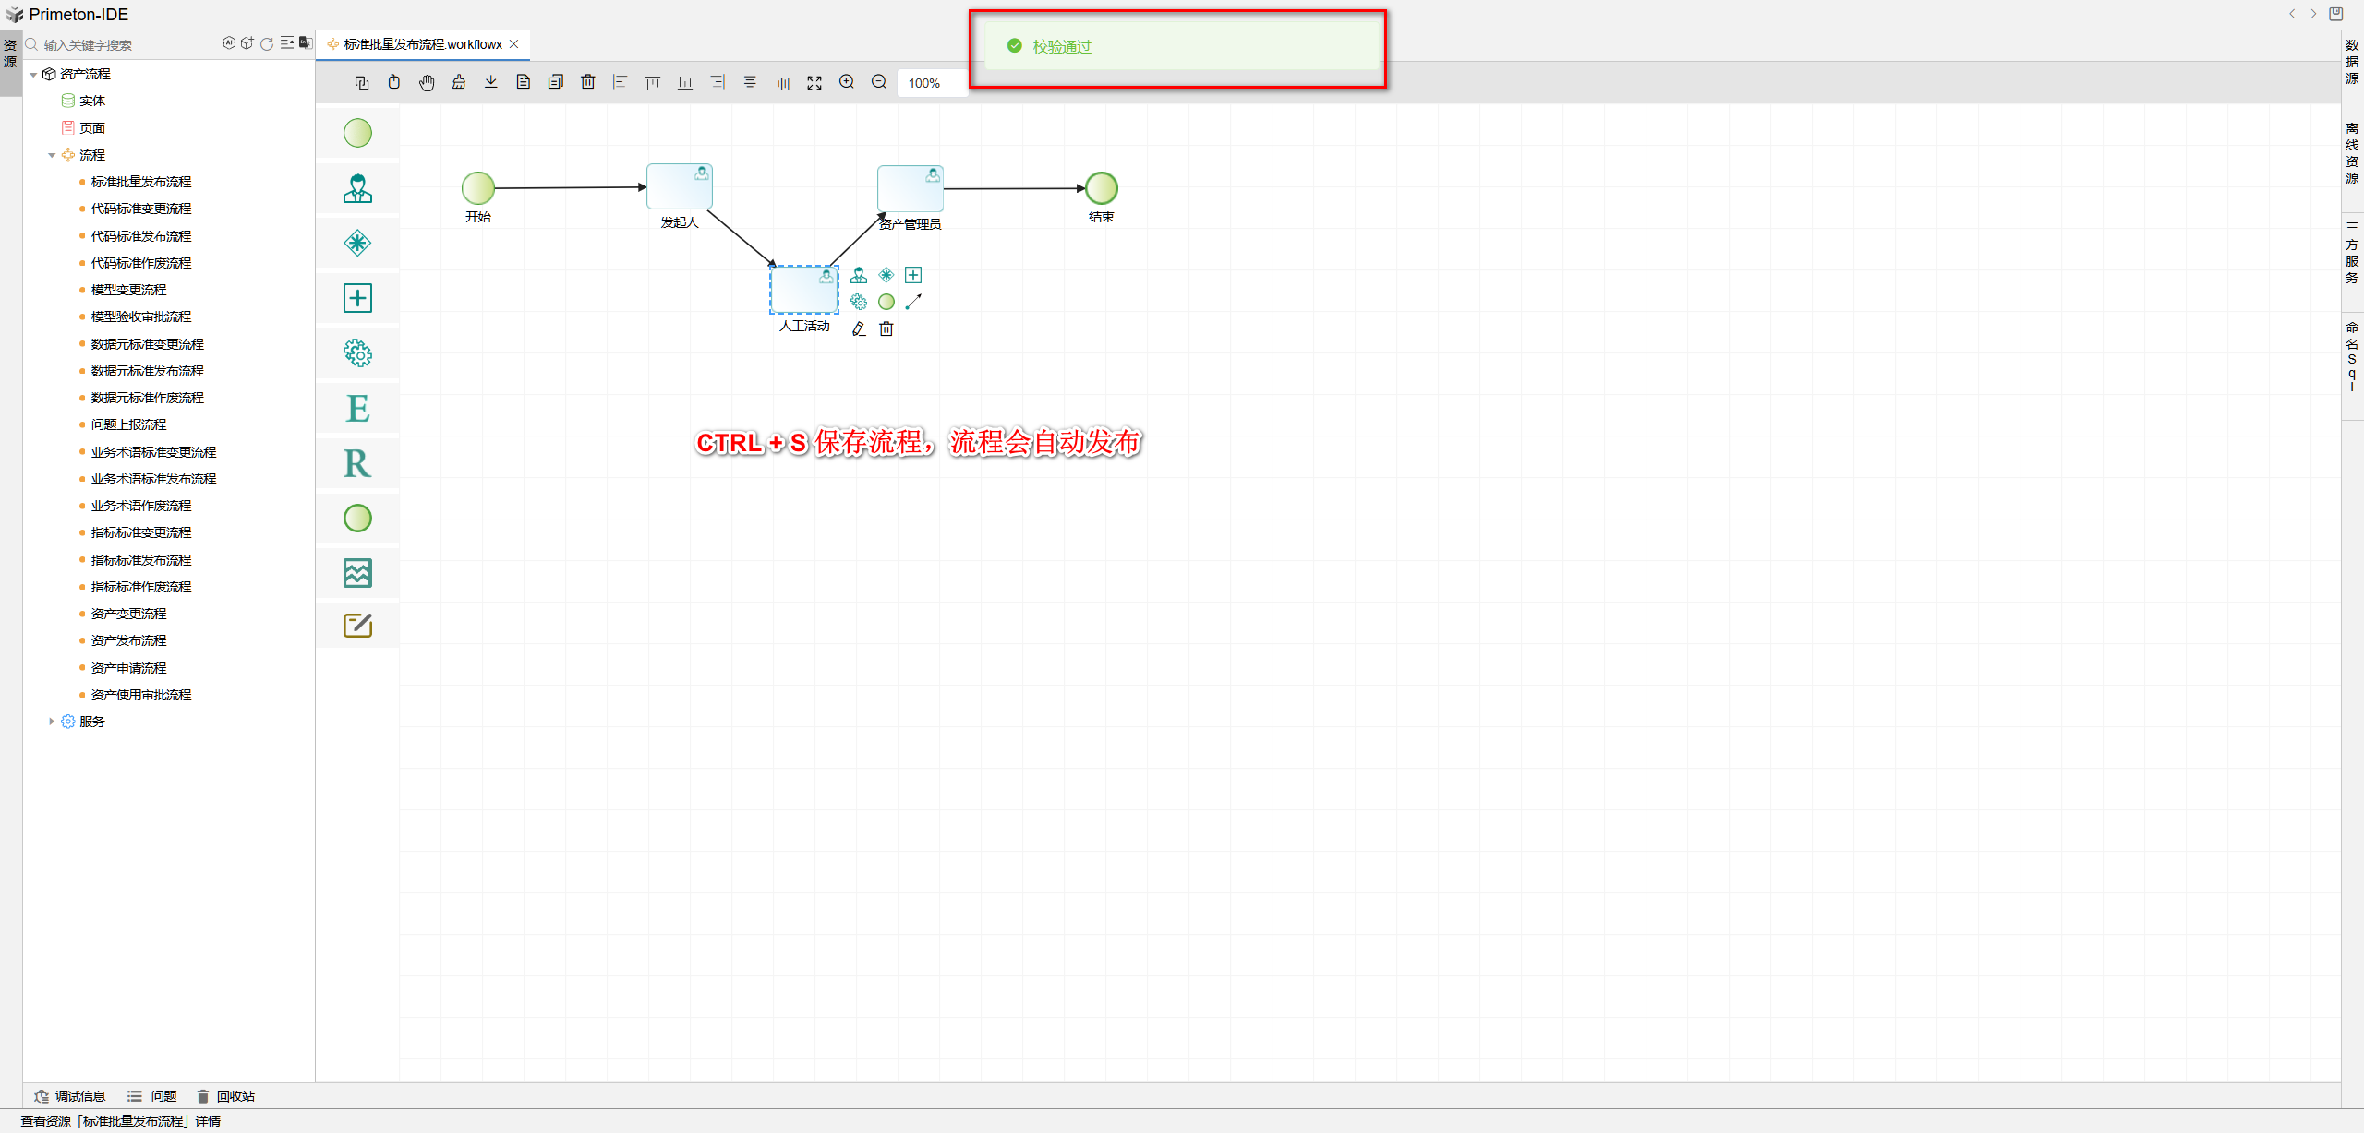Click the zoom in magnifier icon
This screenshot has width=2364, height=1134.
point(846,82)
